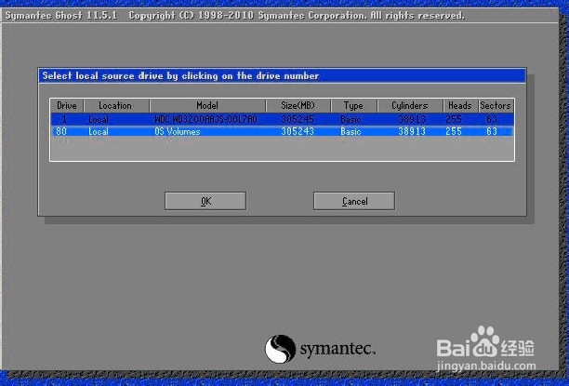Click the Heads column header
This screenshot has height=386, width=569.
pyautogui.click(x=460, y=105)
